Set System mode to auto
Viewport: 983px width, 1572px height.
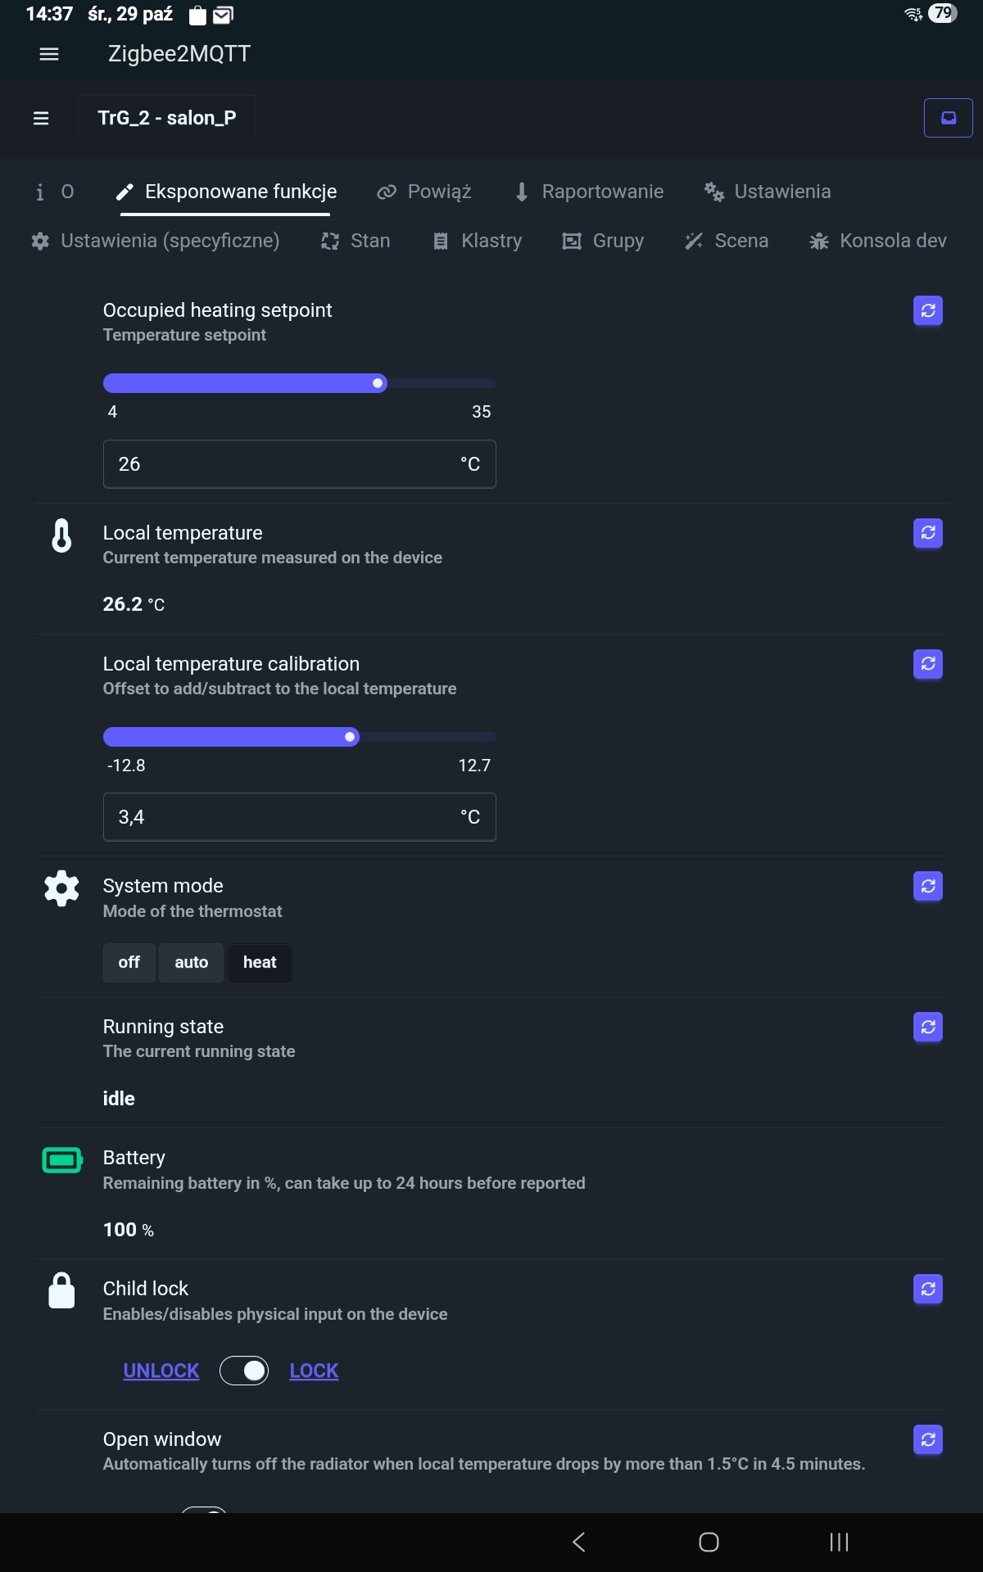click(191, 963)
